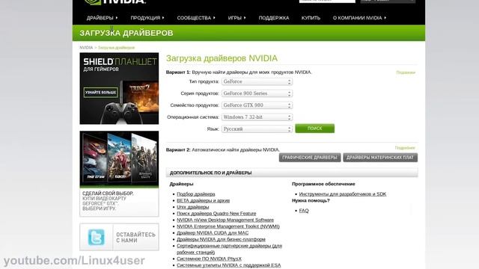Expand the Серия продуктов dropdown
This screenshot has height=269, width=479.
coord(257,93)
